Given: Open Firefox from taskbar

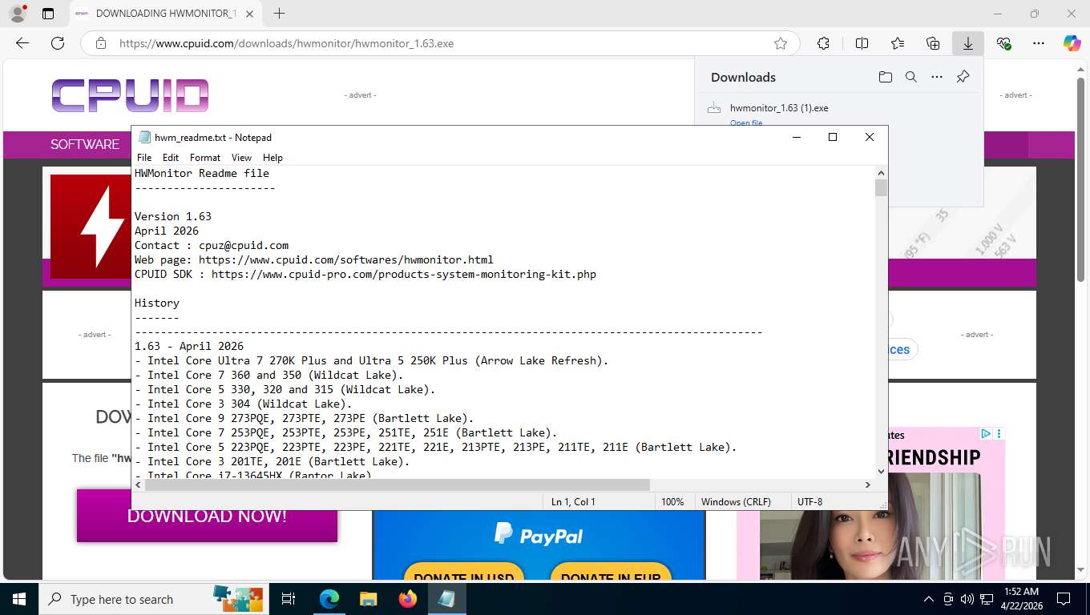Looking at the screenshot, I should [408, 599].
